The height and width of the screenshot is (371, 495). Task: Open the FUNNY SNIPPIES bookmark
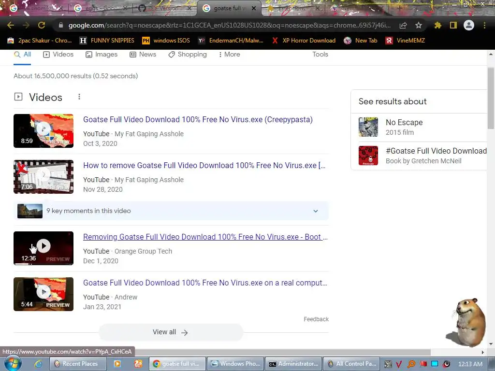point(107,41)
